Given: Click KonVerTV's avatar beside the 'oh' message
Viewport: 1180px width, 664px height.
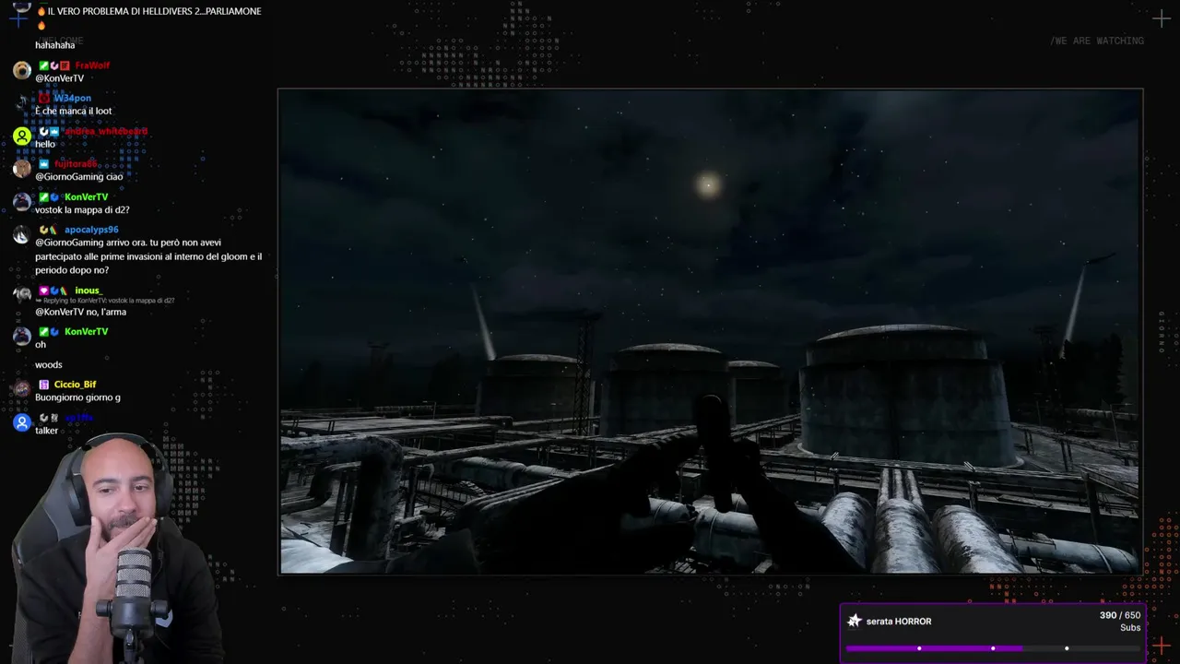Looking at the screenshot, I should tap(22, 337).
